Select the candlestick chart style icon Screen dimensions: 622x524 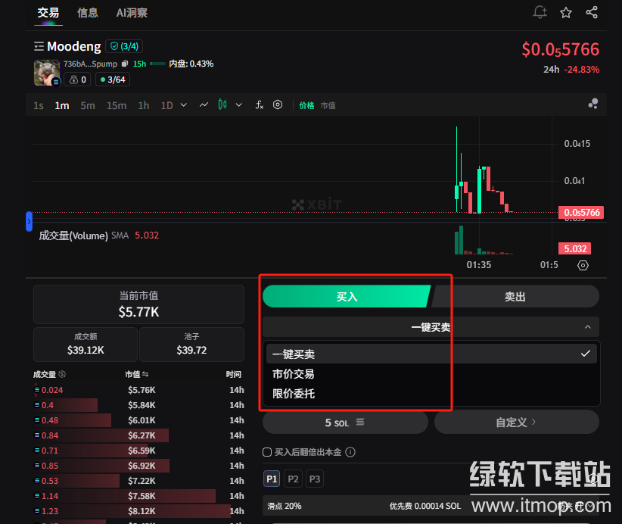point(222,105)
